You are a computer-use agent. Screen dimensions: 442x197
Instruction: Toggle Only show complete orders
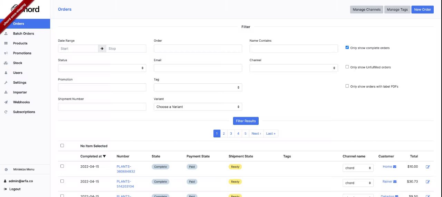coord(347,48)
